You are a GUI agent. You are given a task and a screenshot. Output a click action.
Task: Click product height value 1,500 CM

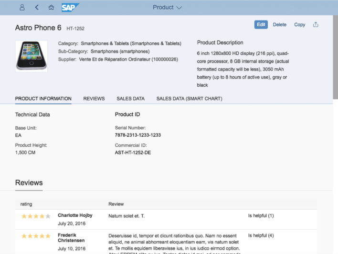pos(25,152)
